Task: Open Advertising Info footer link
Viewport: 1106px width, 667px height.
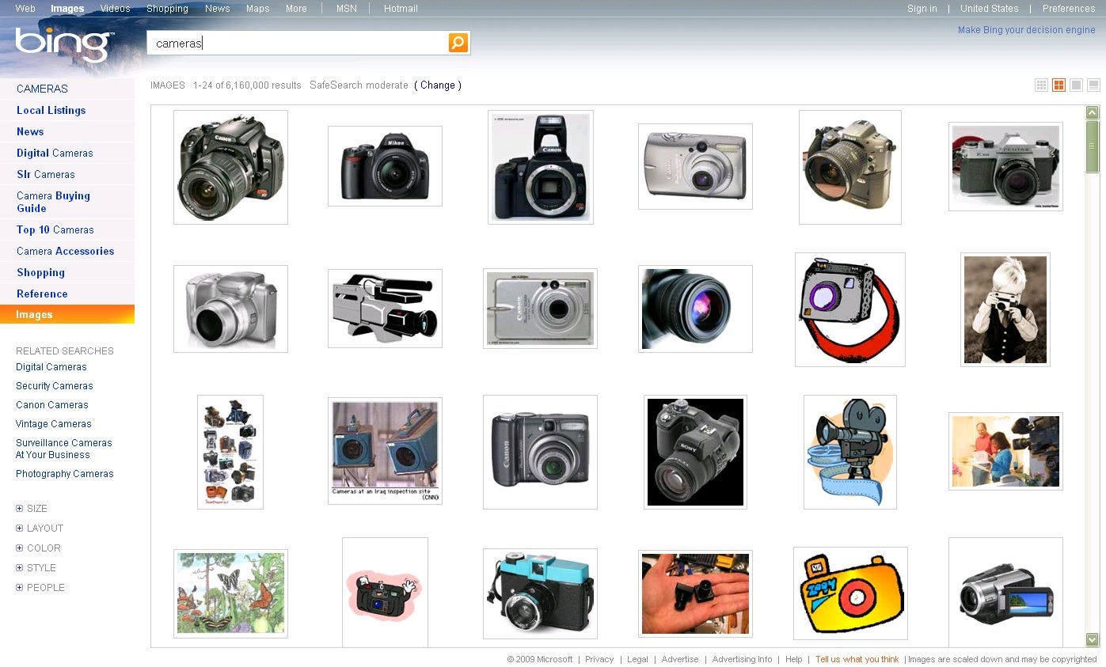Action: (x=742, y=659)
